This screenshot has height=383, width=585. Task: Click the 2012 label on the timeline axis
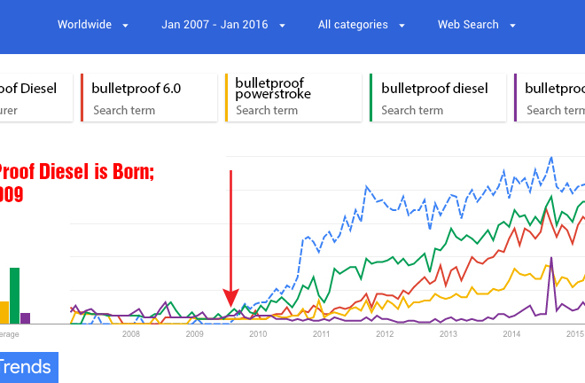pos(385,334)
